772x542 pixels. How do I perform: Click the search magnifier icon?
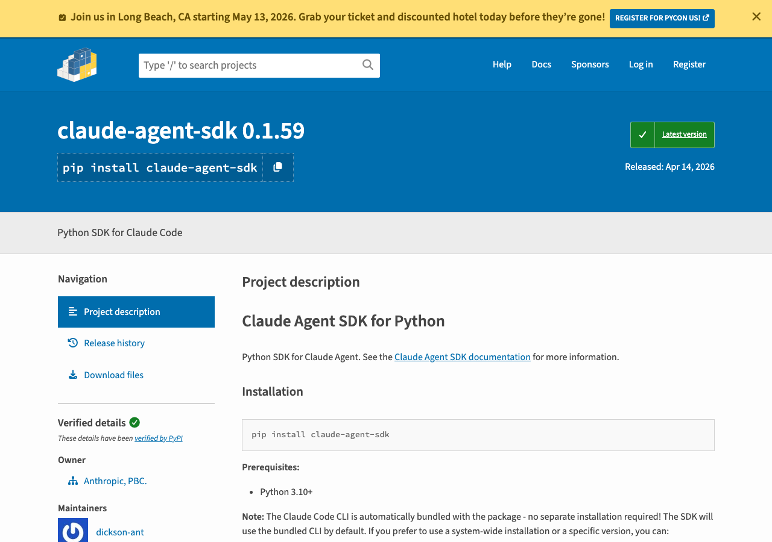(367, 65)
